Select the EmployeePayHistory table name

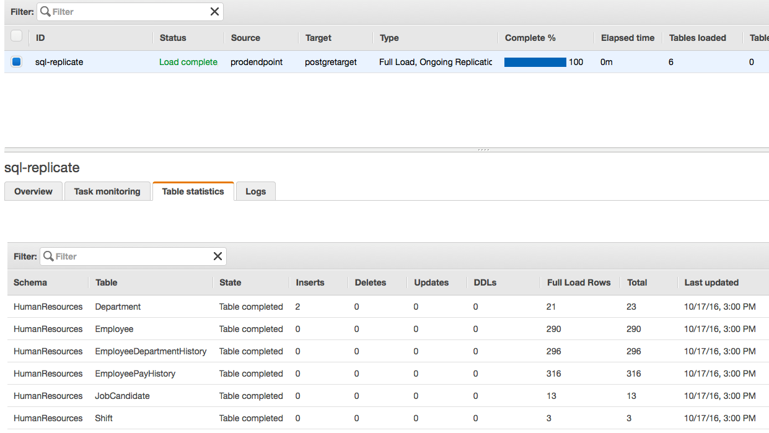[x=135, y=374]
